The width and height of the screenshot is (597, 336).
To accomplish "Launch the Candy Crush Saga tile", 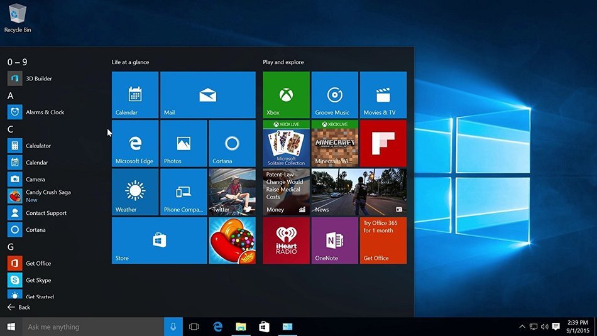I will coord(233,241).
